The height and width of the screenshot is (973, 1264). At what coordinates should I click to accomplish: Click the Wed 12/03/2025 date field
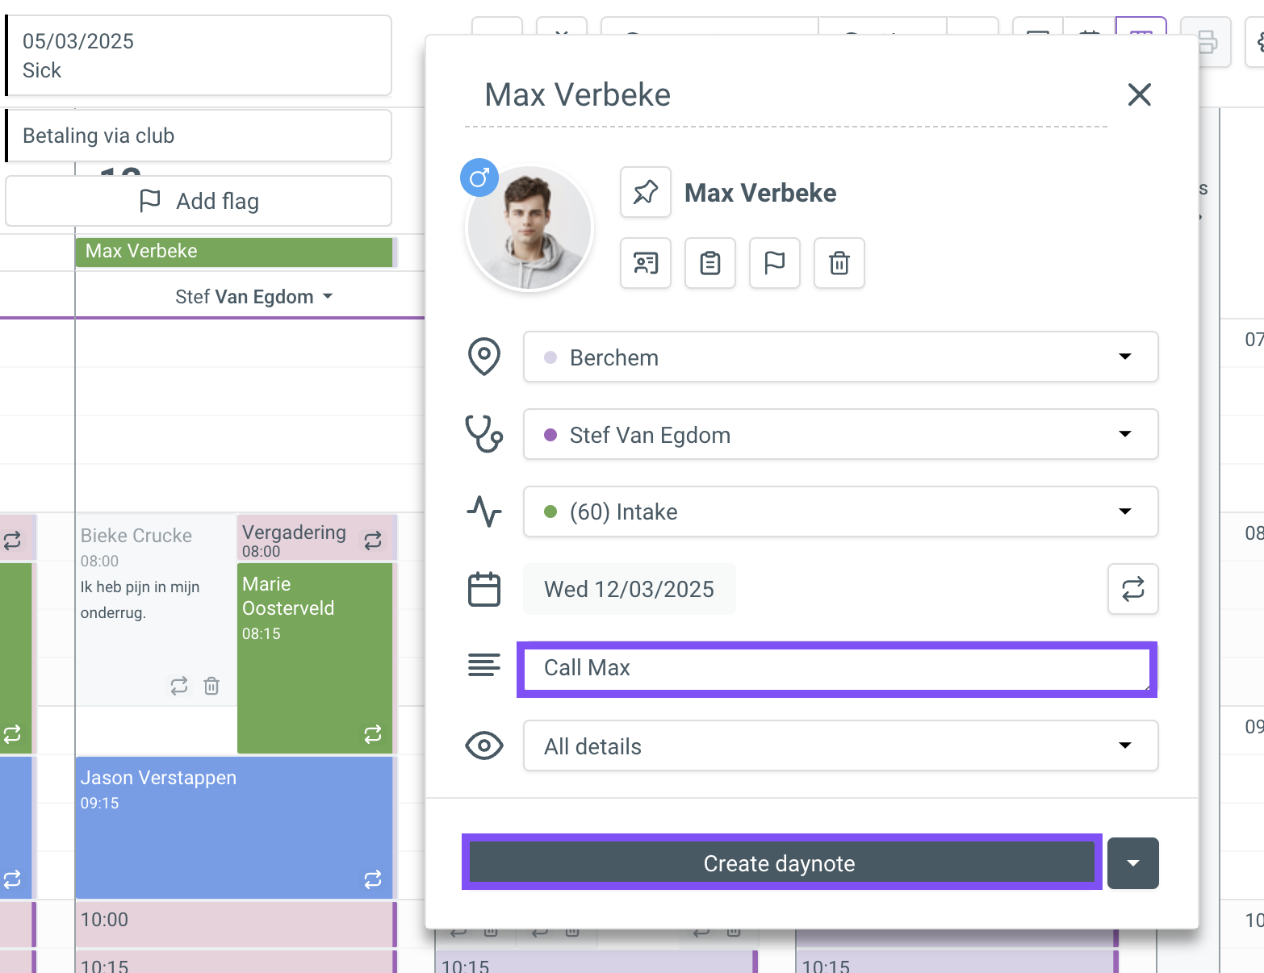coord(629,589)
